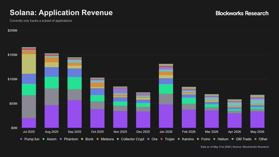Click the GM Trade legend swatch
This screenshot has height=157, width=279.
[233, 139]
